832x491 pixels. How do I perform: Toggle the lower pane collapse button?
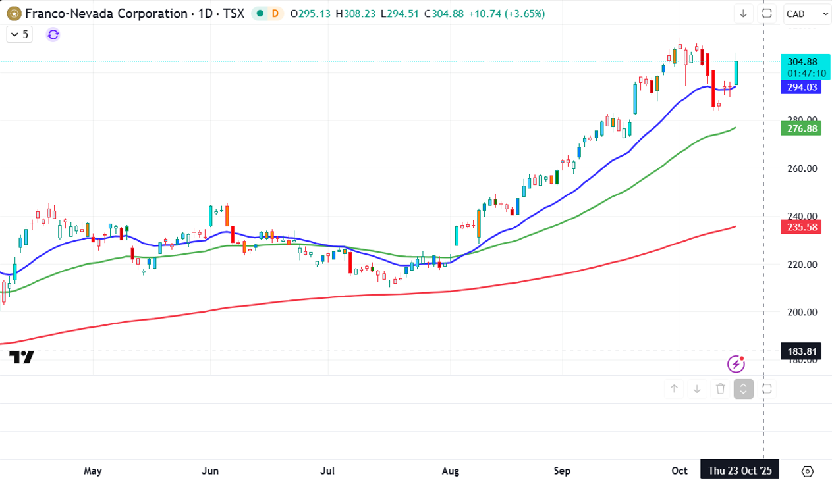click(x=743, y=389)
